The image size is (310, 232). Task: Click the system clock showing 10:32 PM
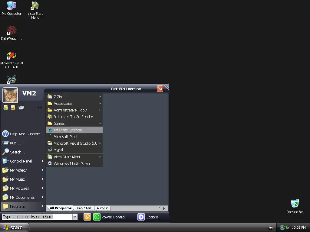(299, 228)
